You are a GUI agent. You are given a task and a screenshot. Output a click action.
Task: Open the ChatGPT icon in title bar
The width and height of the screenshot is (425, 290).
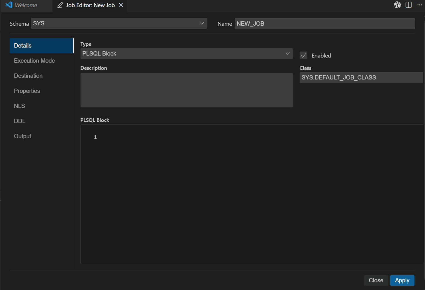[397, 5]
